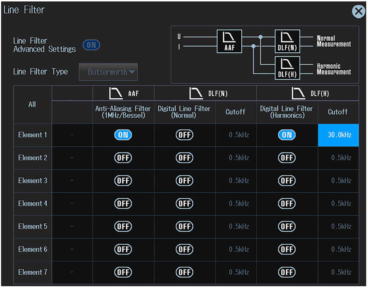
Task: Select the DLF(N) block in the signal diagram
Action: coord(287,41)
